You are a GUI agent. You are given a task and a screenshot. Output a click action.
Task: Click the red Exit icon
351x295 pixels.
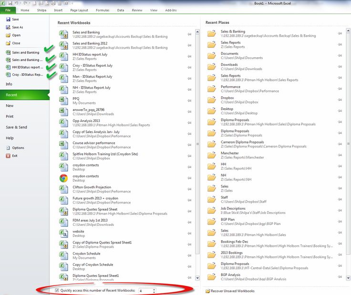tap(8, 156)
